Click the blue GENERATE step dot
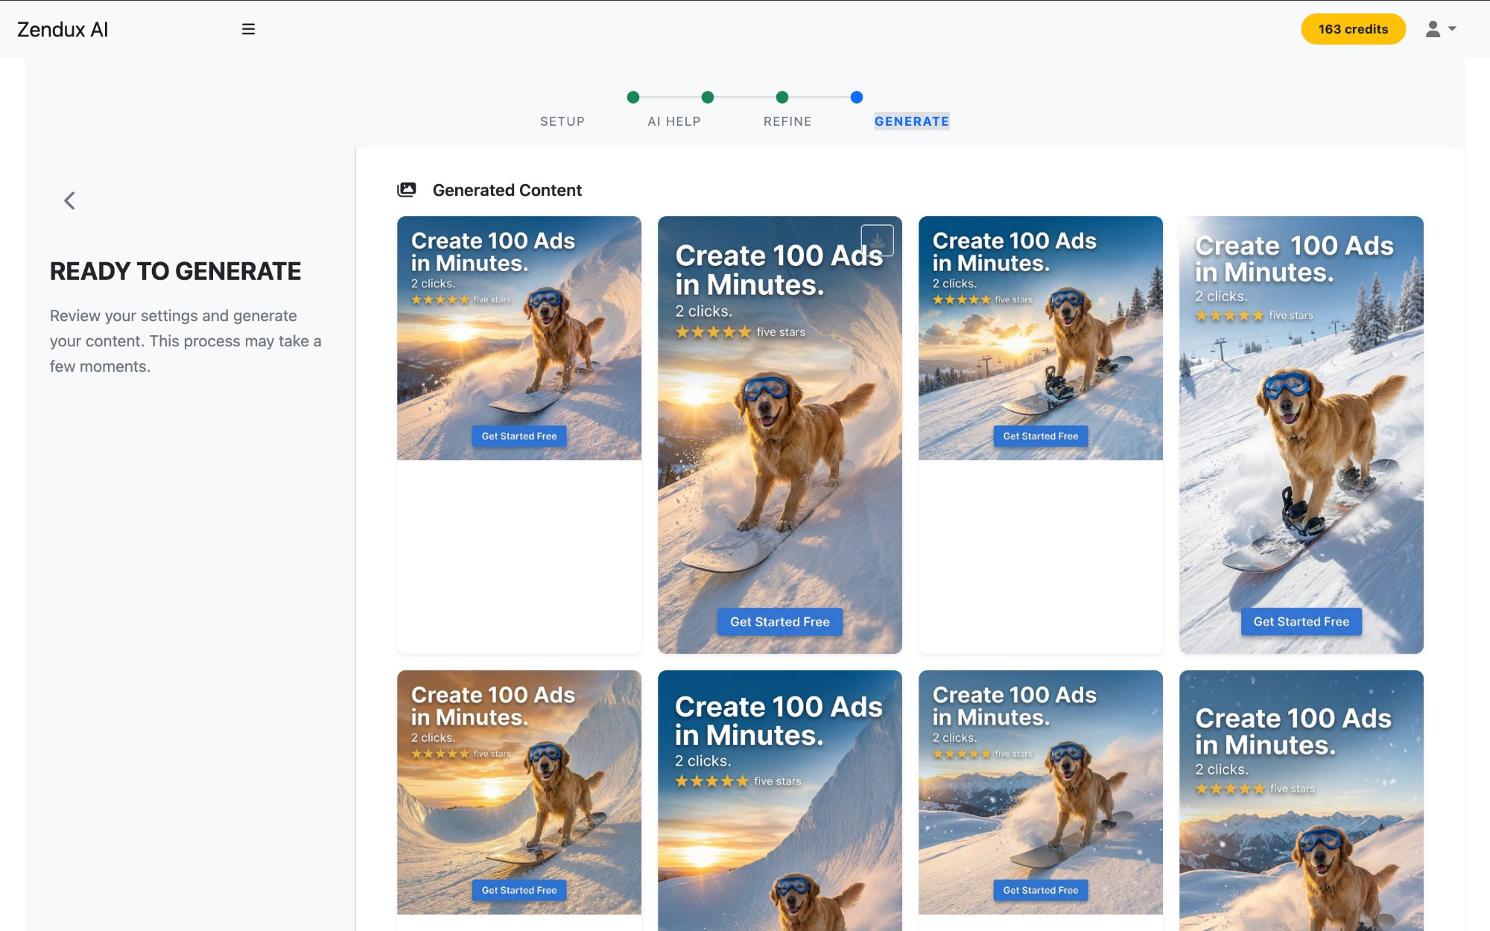Screen dimensions: 1490x931 click(856, 98)
